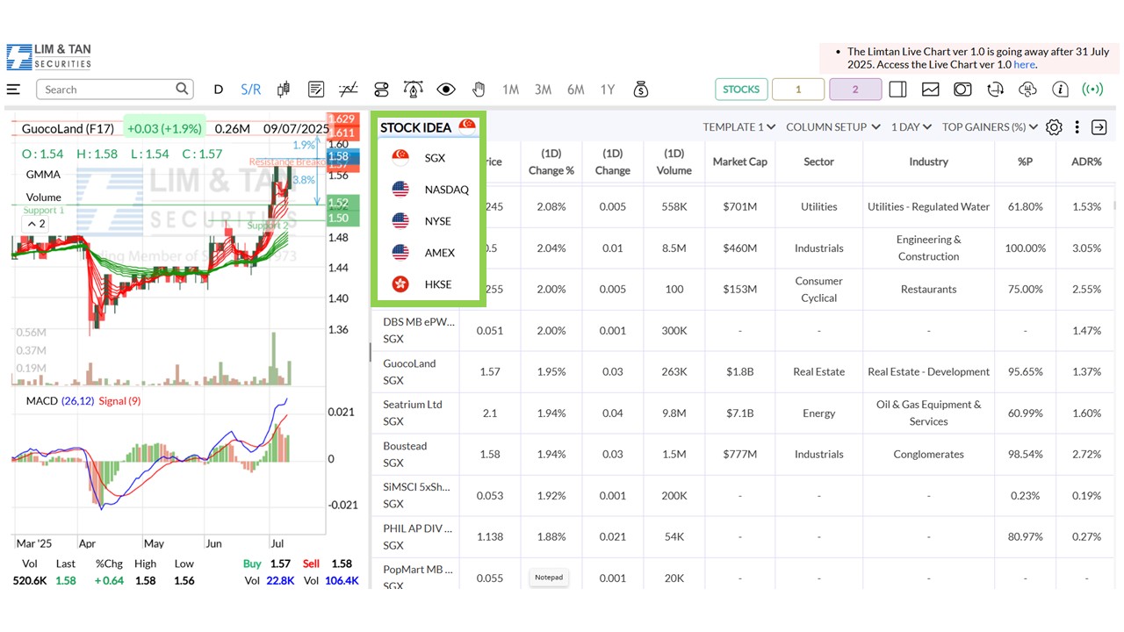Switch the chart to the D daily interval
Viewport: 1124px width, 632px height.
click(x=219, y=90)
